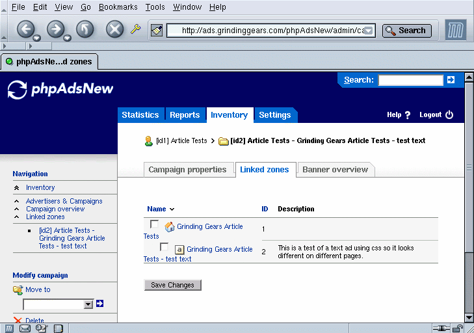Open the Navigator icon in status bar

click(x=9, y=328)
